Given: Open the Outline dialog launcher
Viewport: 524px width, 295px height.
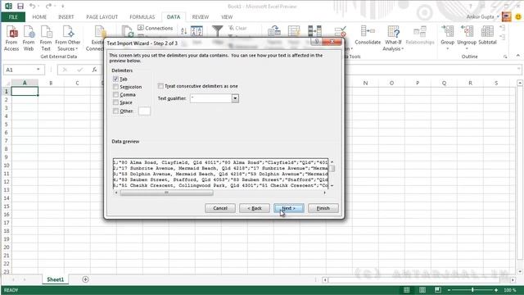Looking at the screenshot, I should 505,57.
